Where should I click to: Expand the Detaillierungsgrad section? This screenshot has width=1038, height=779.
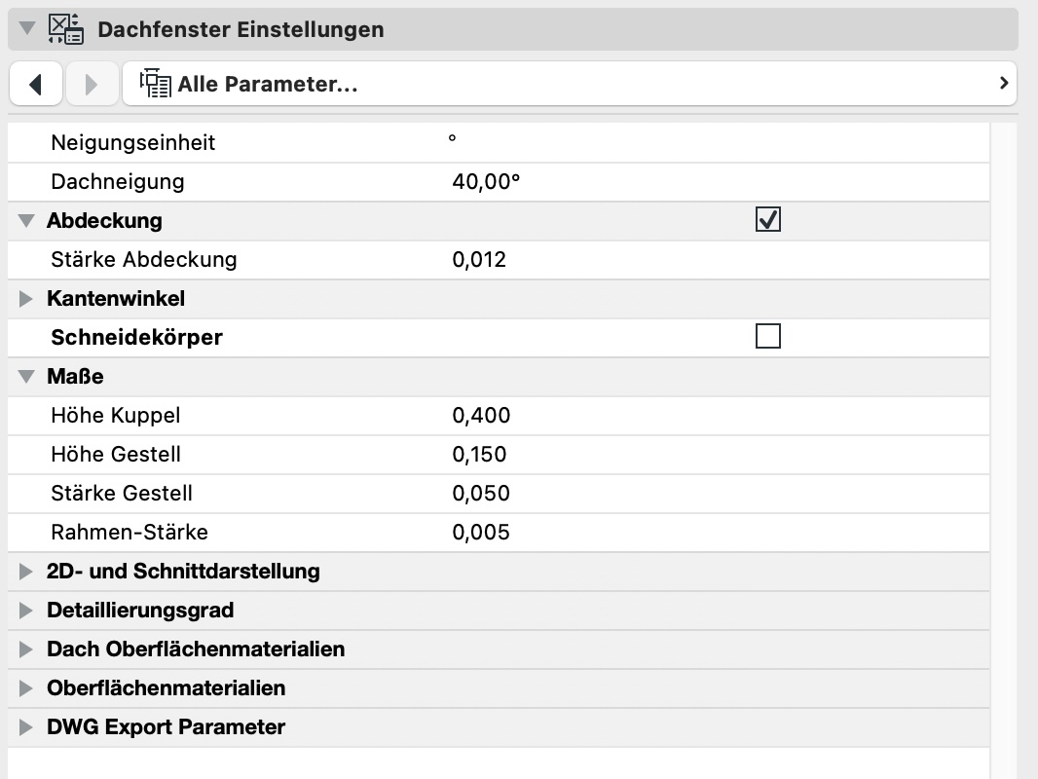pyautogui.click(x=26, y=611)
